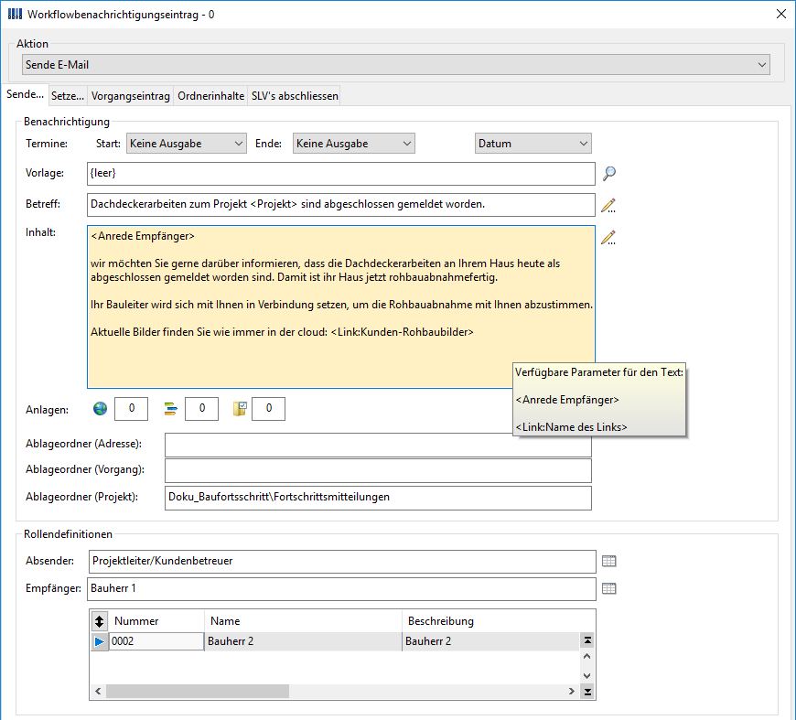Click the pencil edit icon beside Betreff
Viewport: 796px width, 720px height.
[x=608, y=206]
